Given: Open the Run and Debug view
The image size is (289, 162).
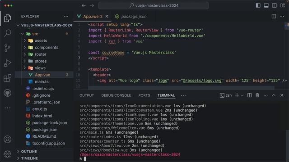Looking at the screenshot, I should point(7,63).
